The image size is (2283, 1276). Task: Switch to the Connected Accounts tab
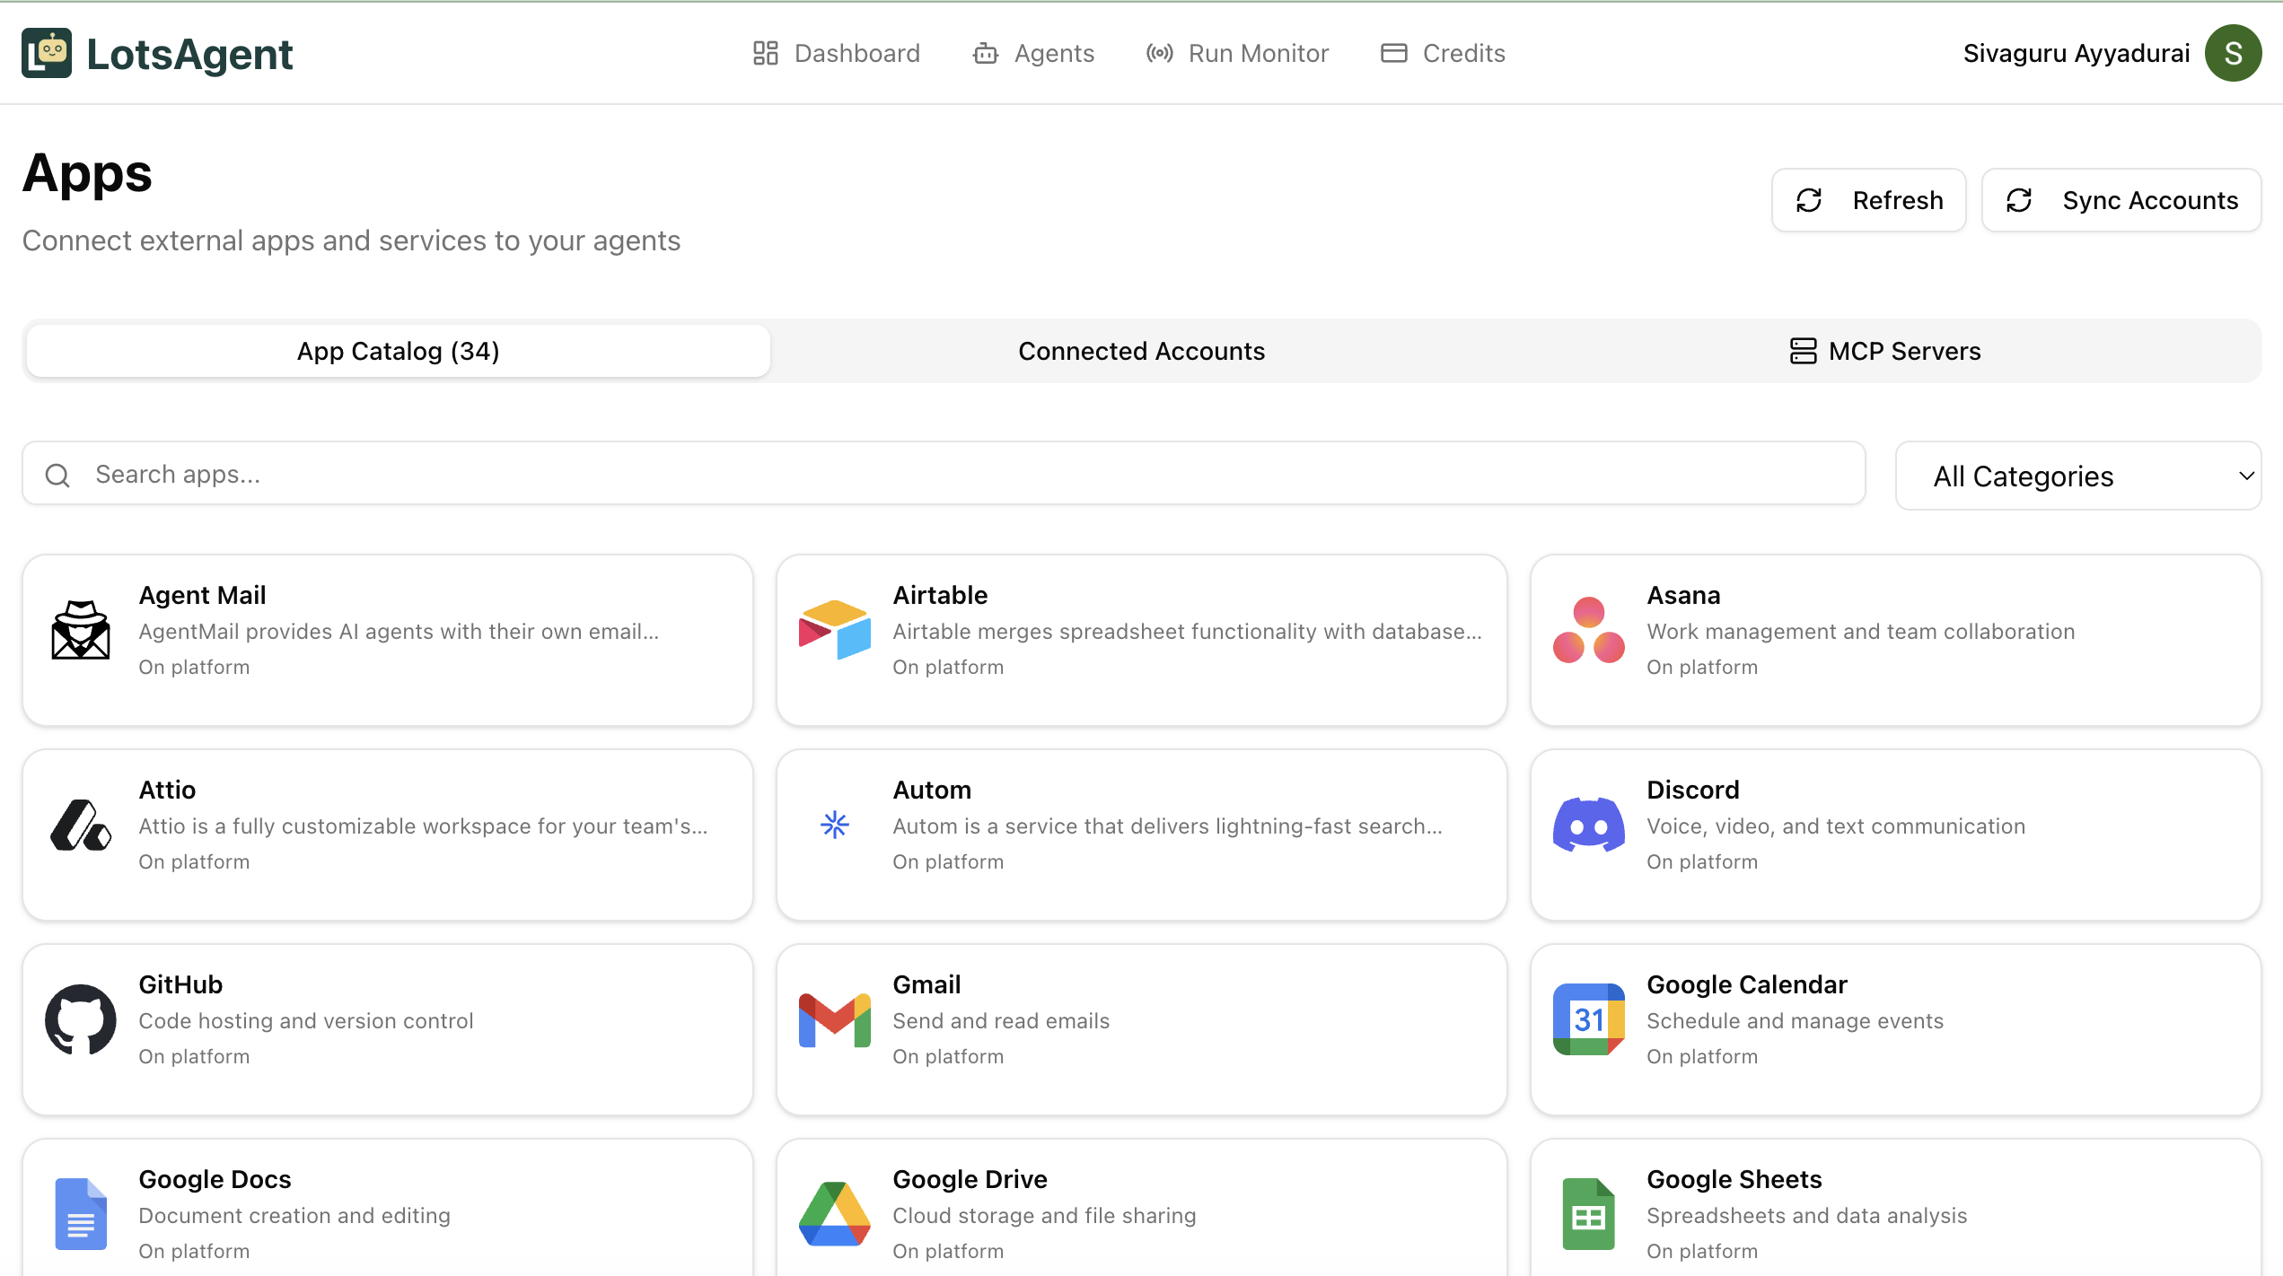1141,351
